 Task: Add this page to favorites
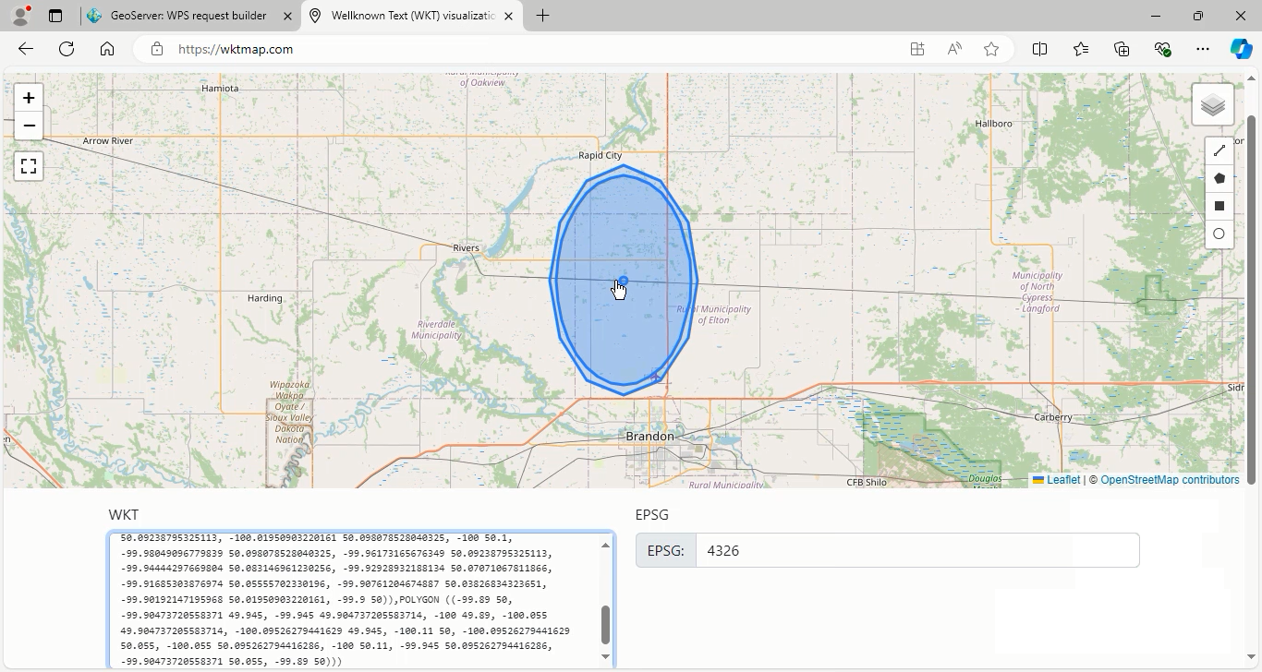click(x=991, y=49)
